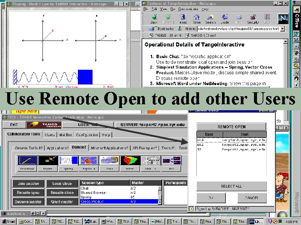Screen dimensions: 301x225
Task: Click Local close button
Action: [x=62, y=183]
